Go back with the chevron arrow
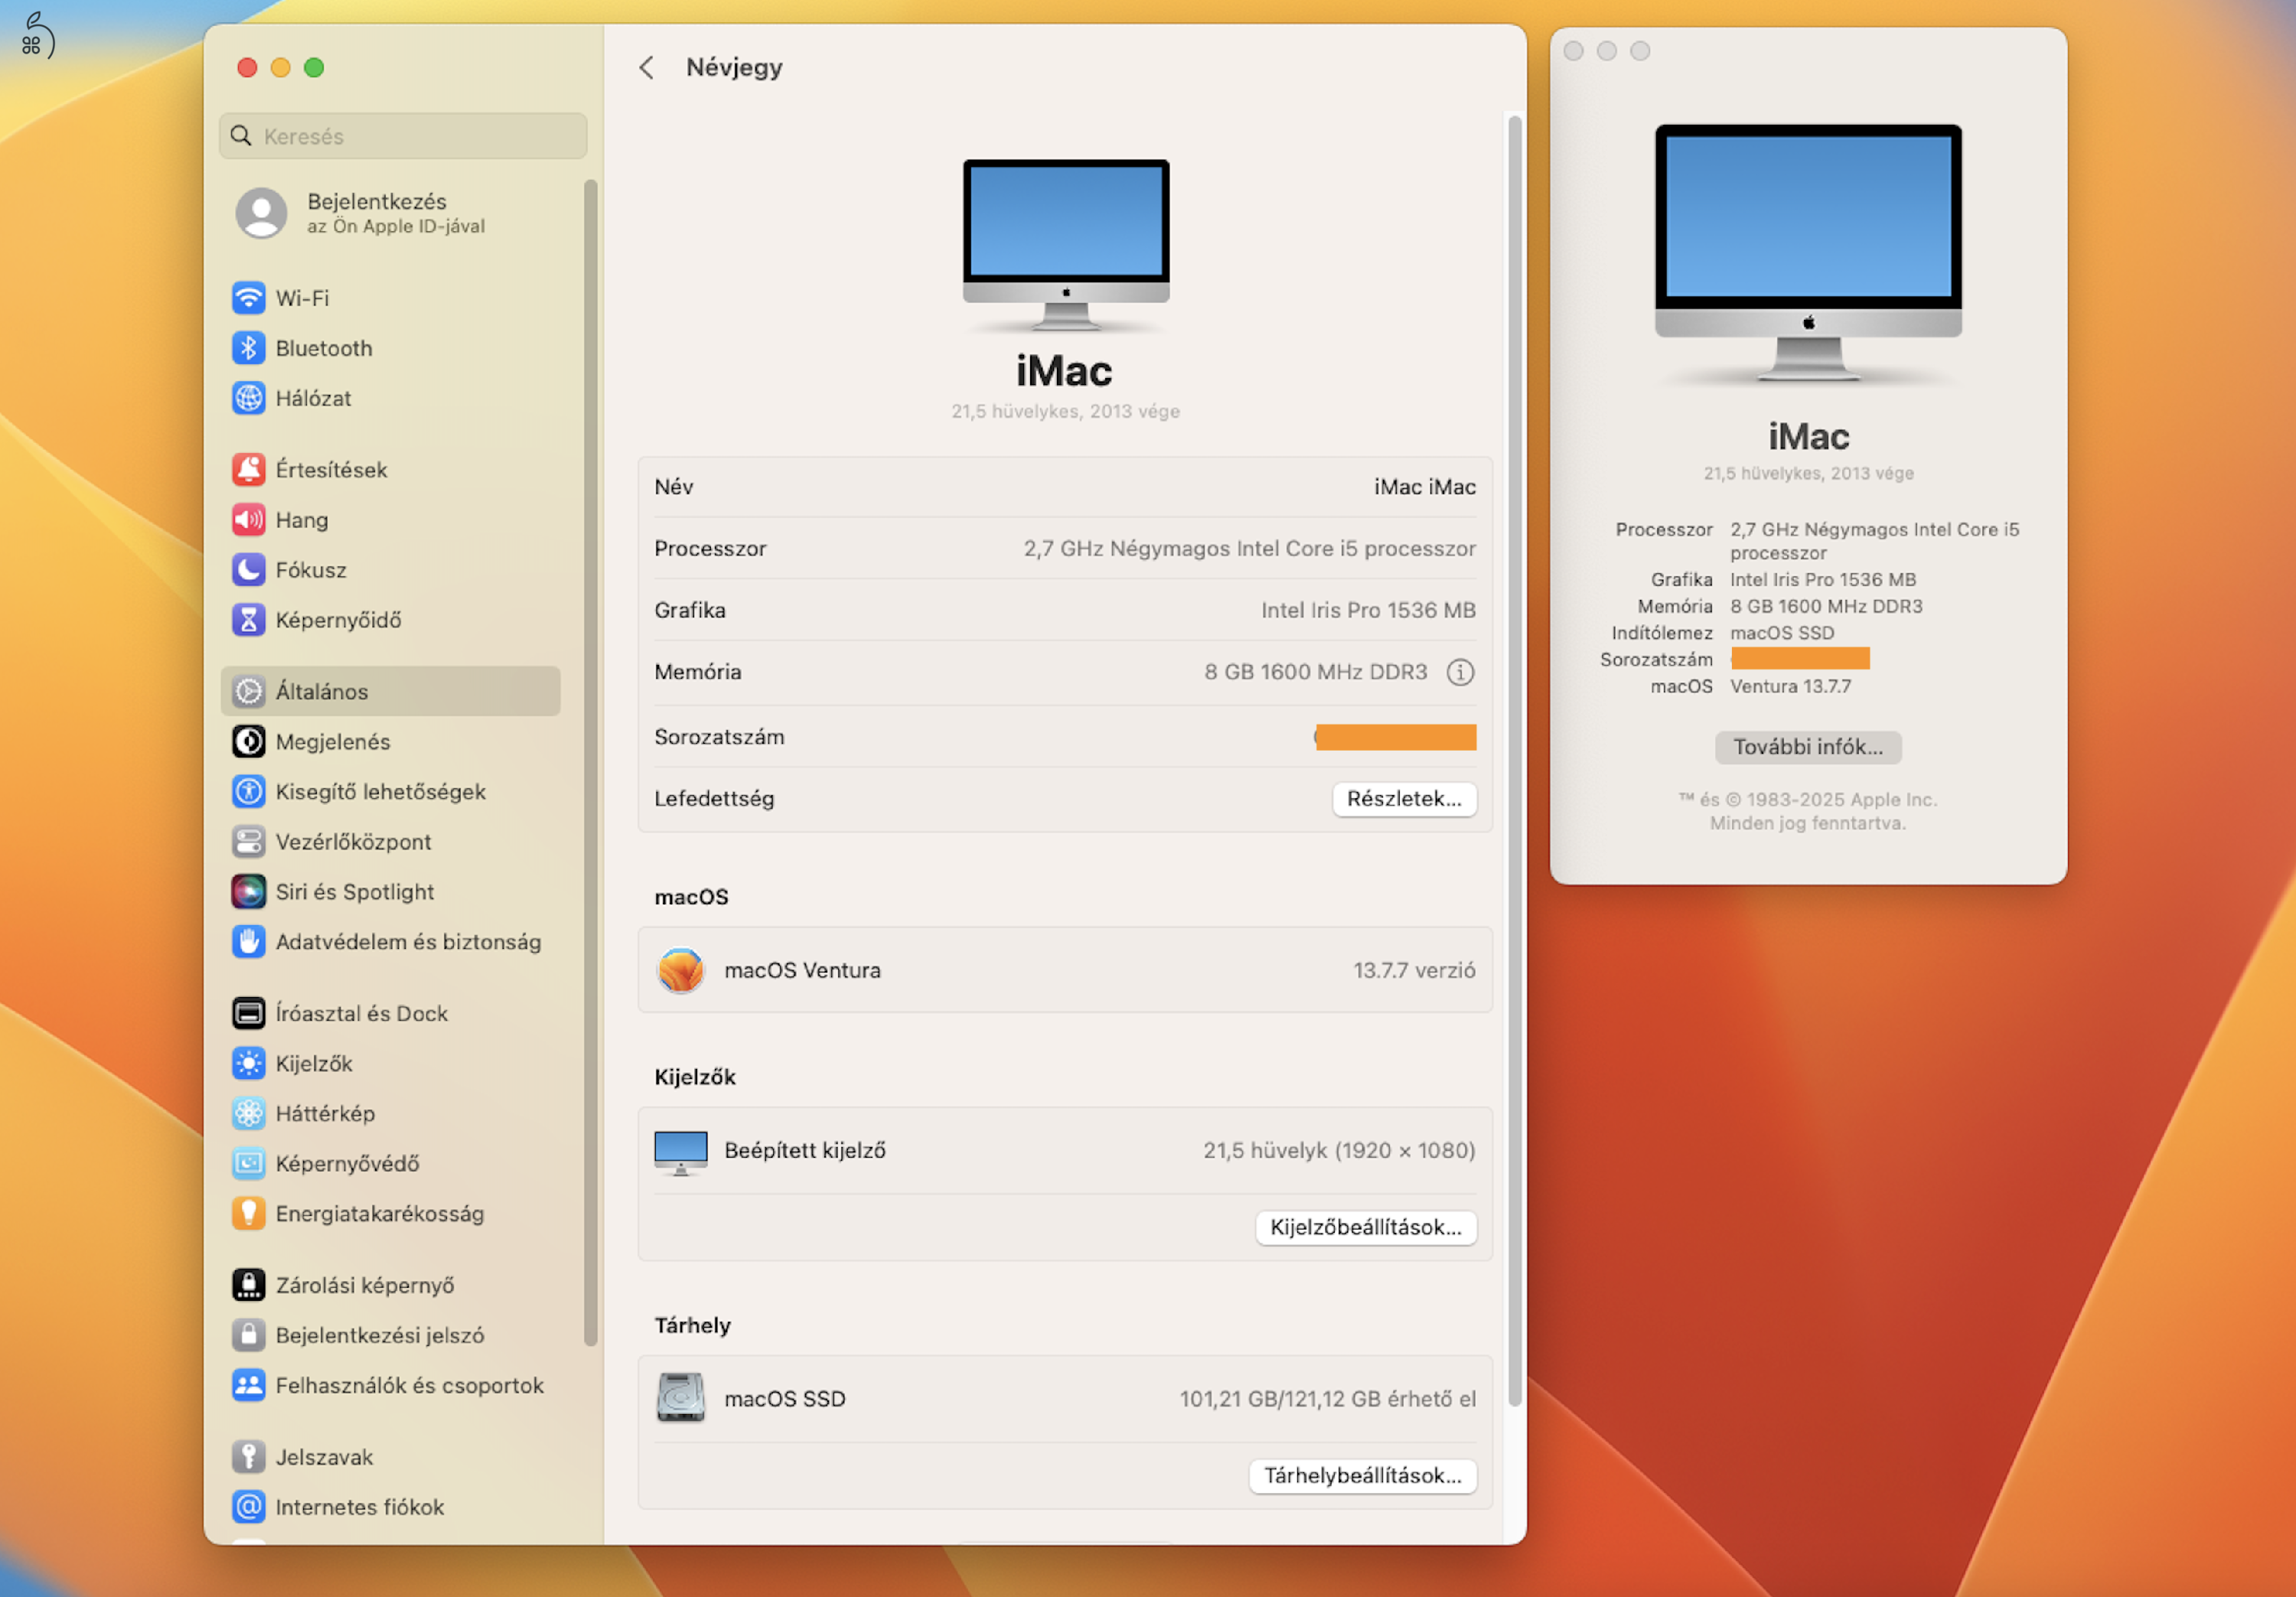Image resolution: width=2296 pixels, height=1597 pixels. 647,68
